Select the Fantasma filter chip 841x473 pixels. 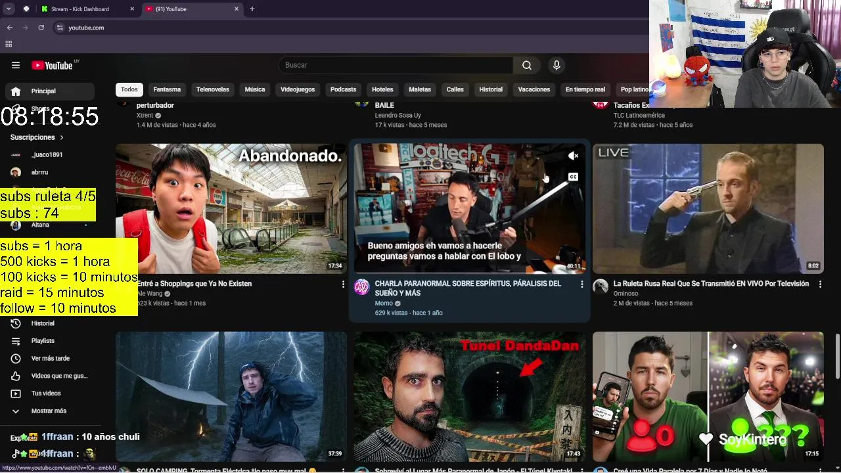pos(167,89)
